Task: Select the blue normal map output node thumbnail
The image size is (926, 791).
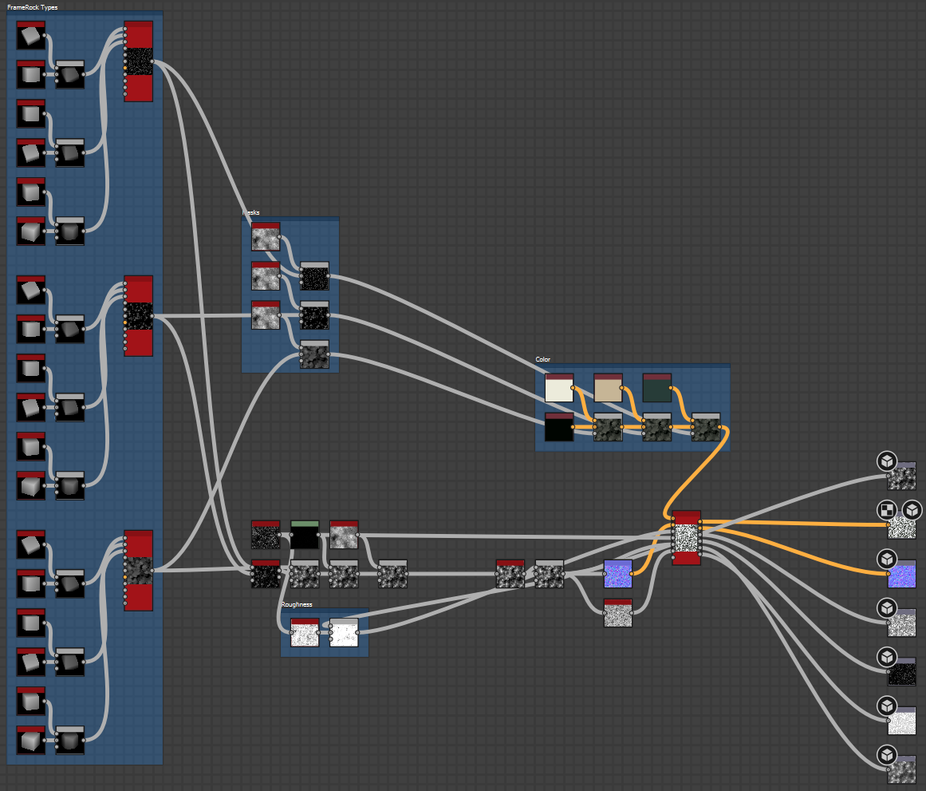Action: pos(902,575)
